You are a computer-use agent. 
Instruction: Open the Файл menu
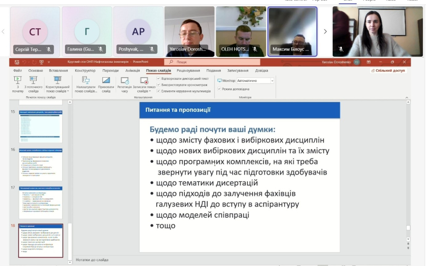18,70
